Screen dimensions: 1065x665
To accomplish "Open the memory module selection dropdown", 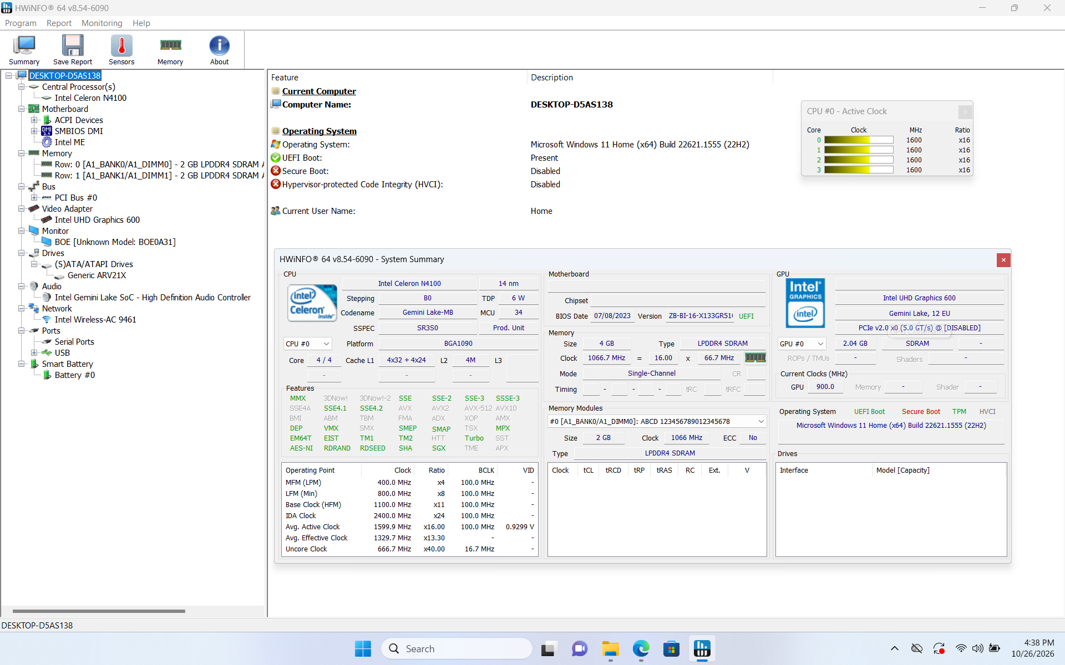I will [x=657, y=422].
